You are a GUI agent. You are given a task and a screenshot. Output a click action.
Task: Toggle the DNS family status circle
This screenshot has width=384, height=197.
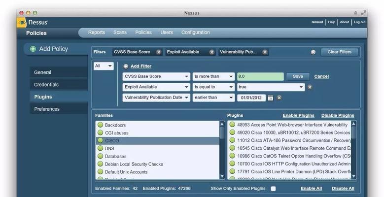[x=100, y=148]
